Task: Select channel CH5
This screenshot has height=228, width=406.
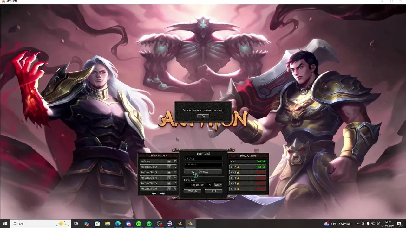Action: pos(248,183)
